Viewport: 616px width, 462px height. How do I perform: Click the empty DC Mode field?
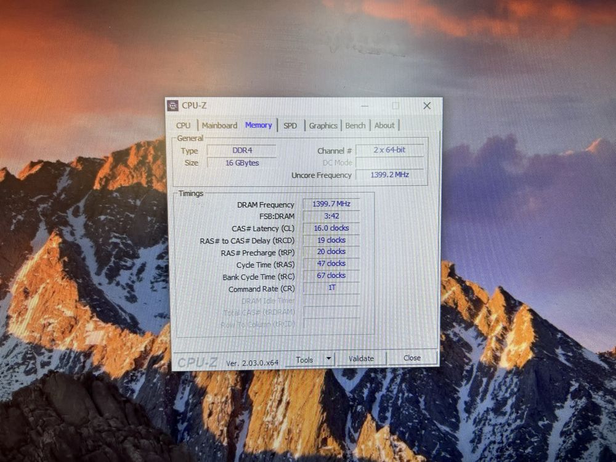coord(389,162)
